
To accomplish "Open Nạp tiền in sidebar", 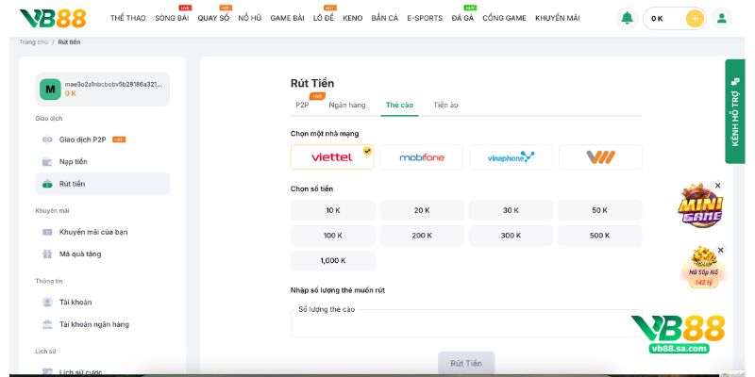I will click(102, 161).
